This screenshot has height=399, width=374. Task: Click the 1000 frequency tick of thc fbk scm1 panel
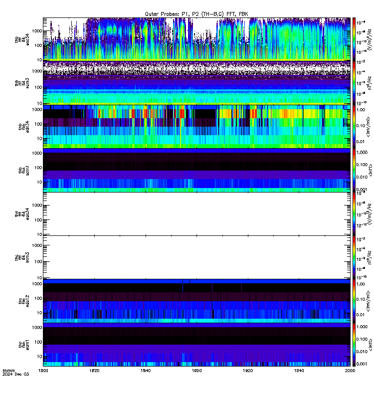click(x=37, y=327)
